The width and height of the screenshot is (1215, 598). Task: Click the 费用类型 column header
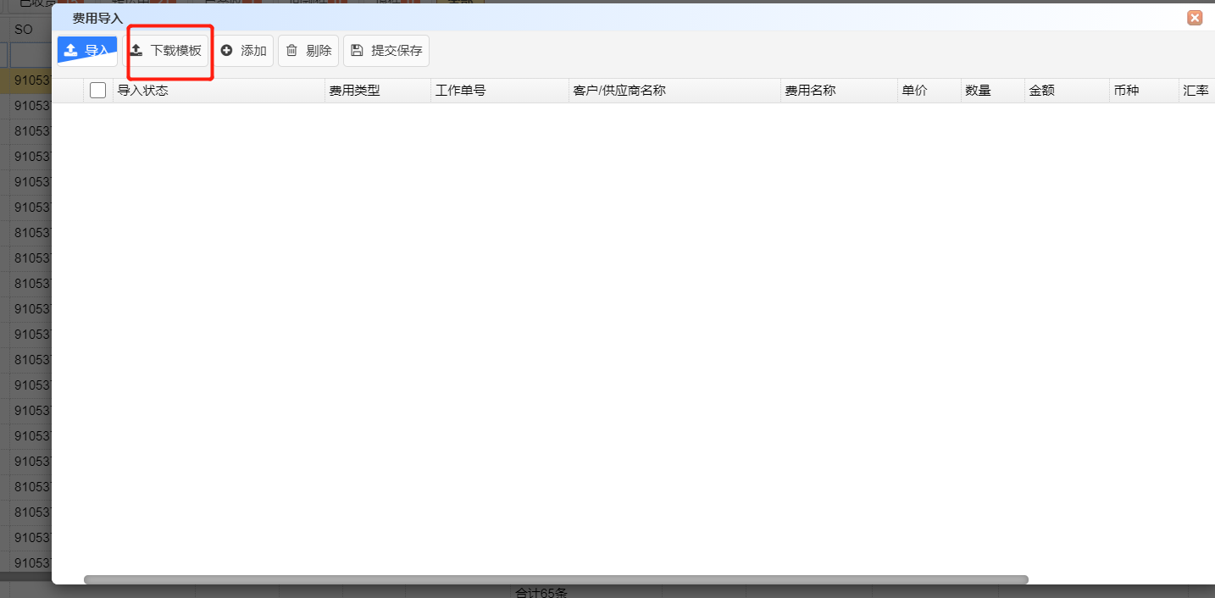(378, 91)
